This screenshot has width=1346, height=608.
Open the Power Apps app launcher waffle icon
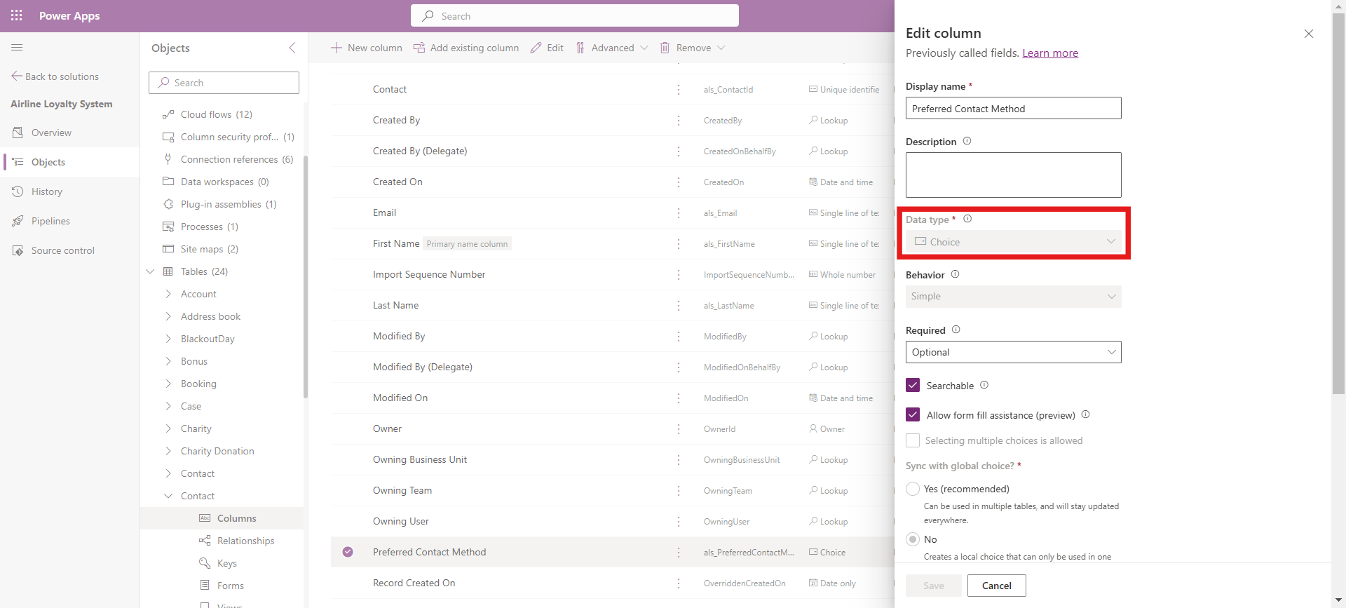[17, 15]
